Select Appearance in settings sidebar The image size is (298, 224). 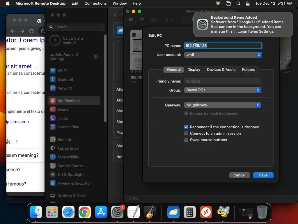pos(74,148)
